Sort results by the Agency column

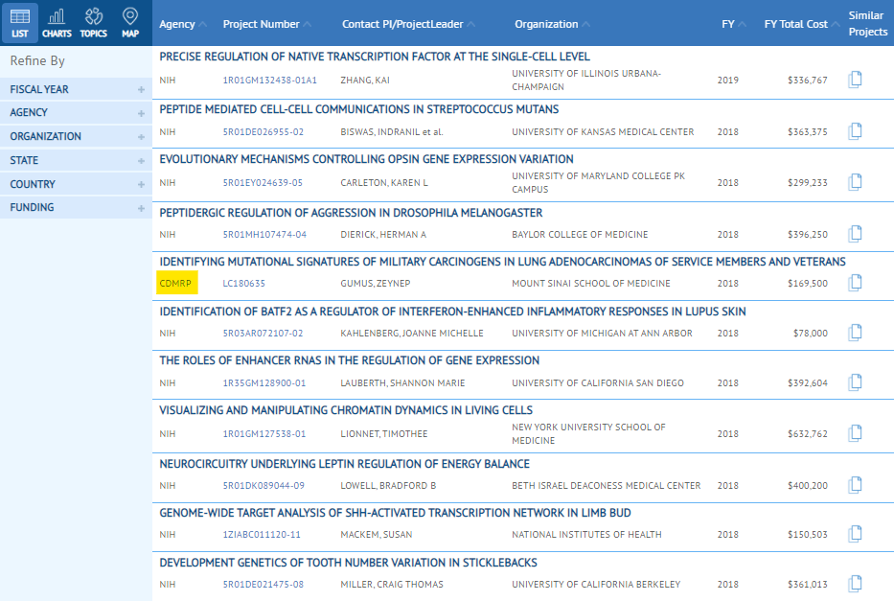point(182,24)
